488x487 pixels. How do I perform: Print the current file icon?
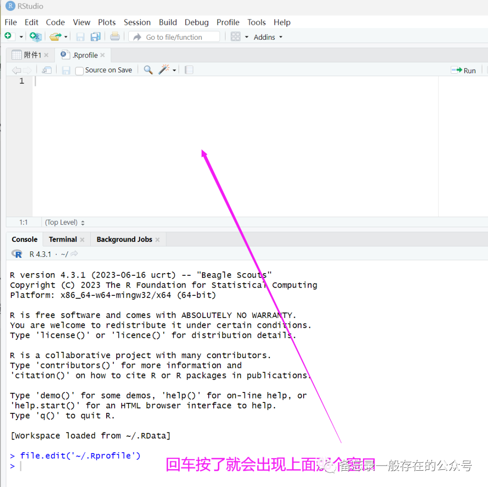(115, 37)
